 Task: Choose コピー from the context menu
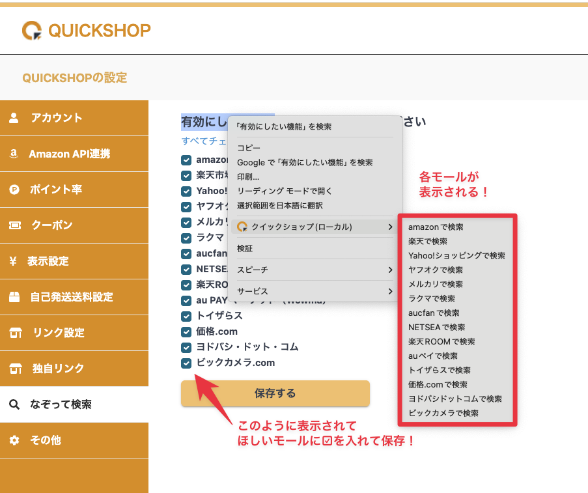249,148
